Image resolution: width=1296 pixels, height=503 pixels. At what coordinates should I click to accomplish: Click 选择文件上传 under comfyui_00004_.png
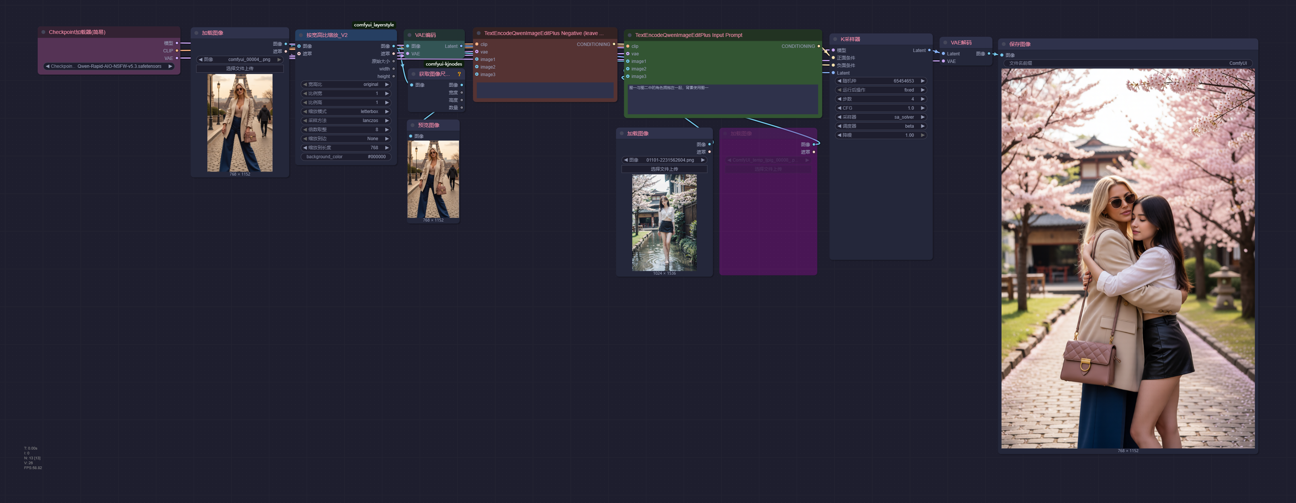tap(239, 69)
